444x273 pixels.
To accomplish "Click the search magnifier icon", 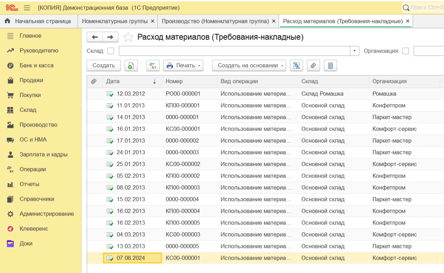I will pos(406,8).
